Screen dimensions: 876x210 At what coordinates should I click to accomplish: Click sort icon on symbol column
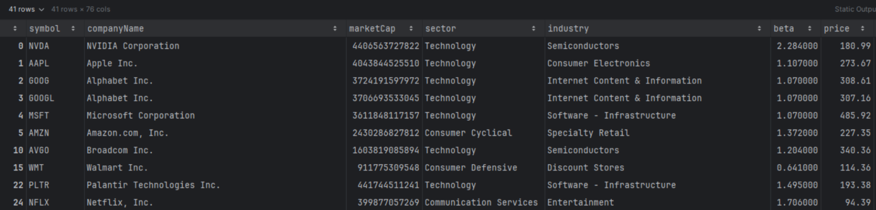73,29
